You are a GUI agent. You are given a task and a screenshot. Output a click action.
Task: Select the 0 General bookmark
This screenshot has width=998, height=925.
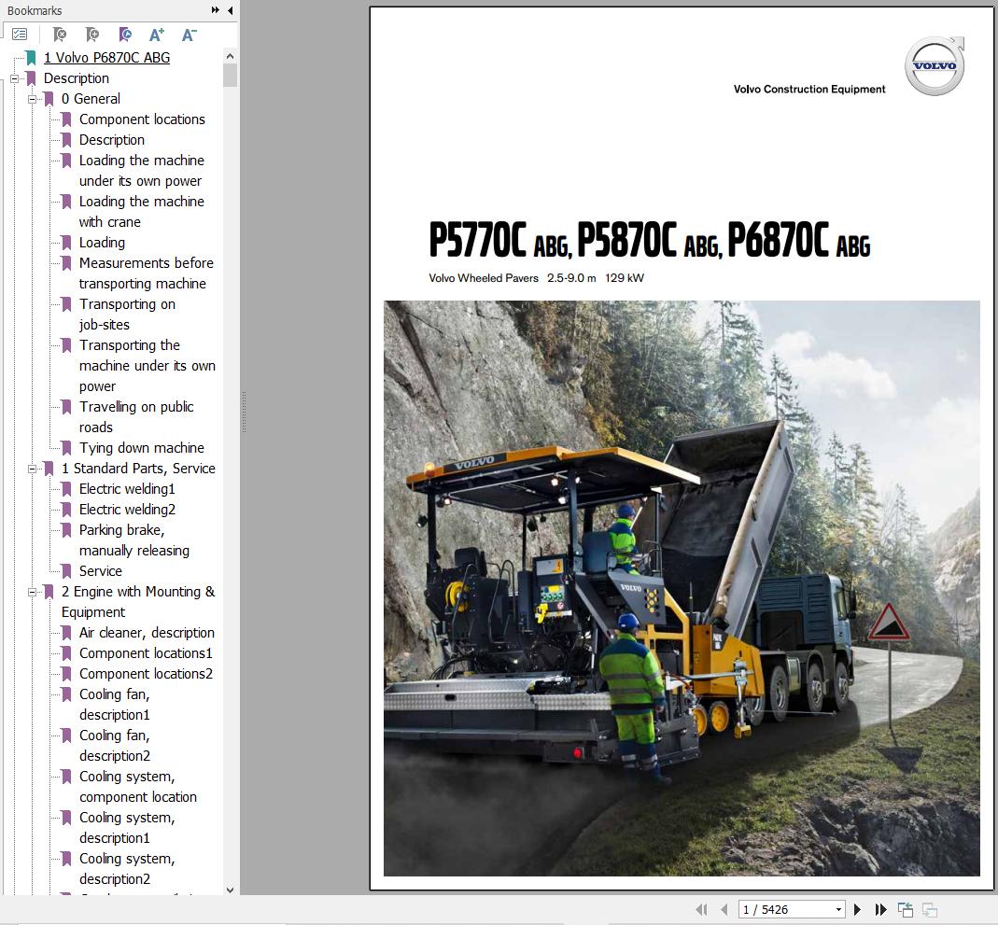91,99
